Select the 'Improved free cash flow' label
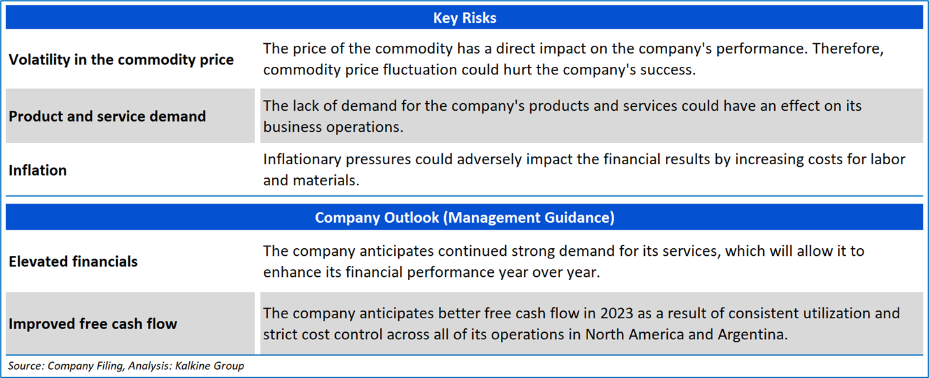This screenshot has width=929, height=378. pyautogui.click(x=93, y=324)
